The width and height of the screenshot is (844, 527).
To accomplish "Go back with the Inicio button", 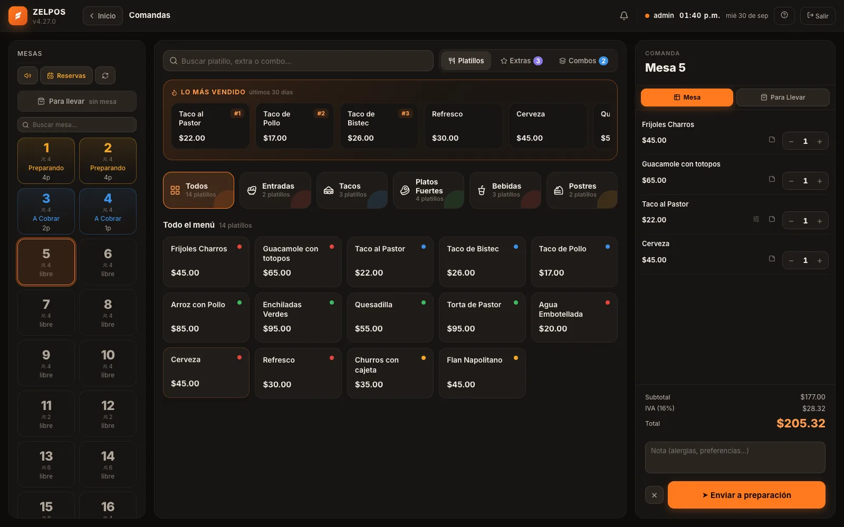I will (x=102, y=16).
